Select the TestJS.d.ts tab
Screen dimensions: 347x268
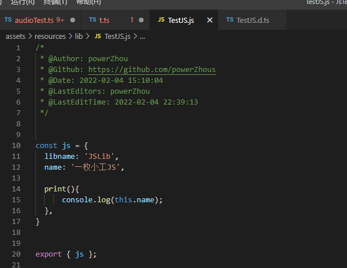[253, 20]
